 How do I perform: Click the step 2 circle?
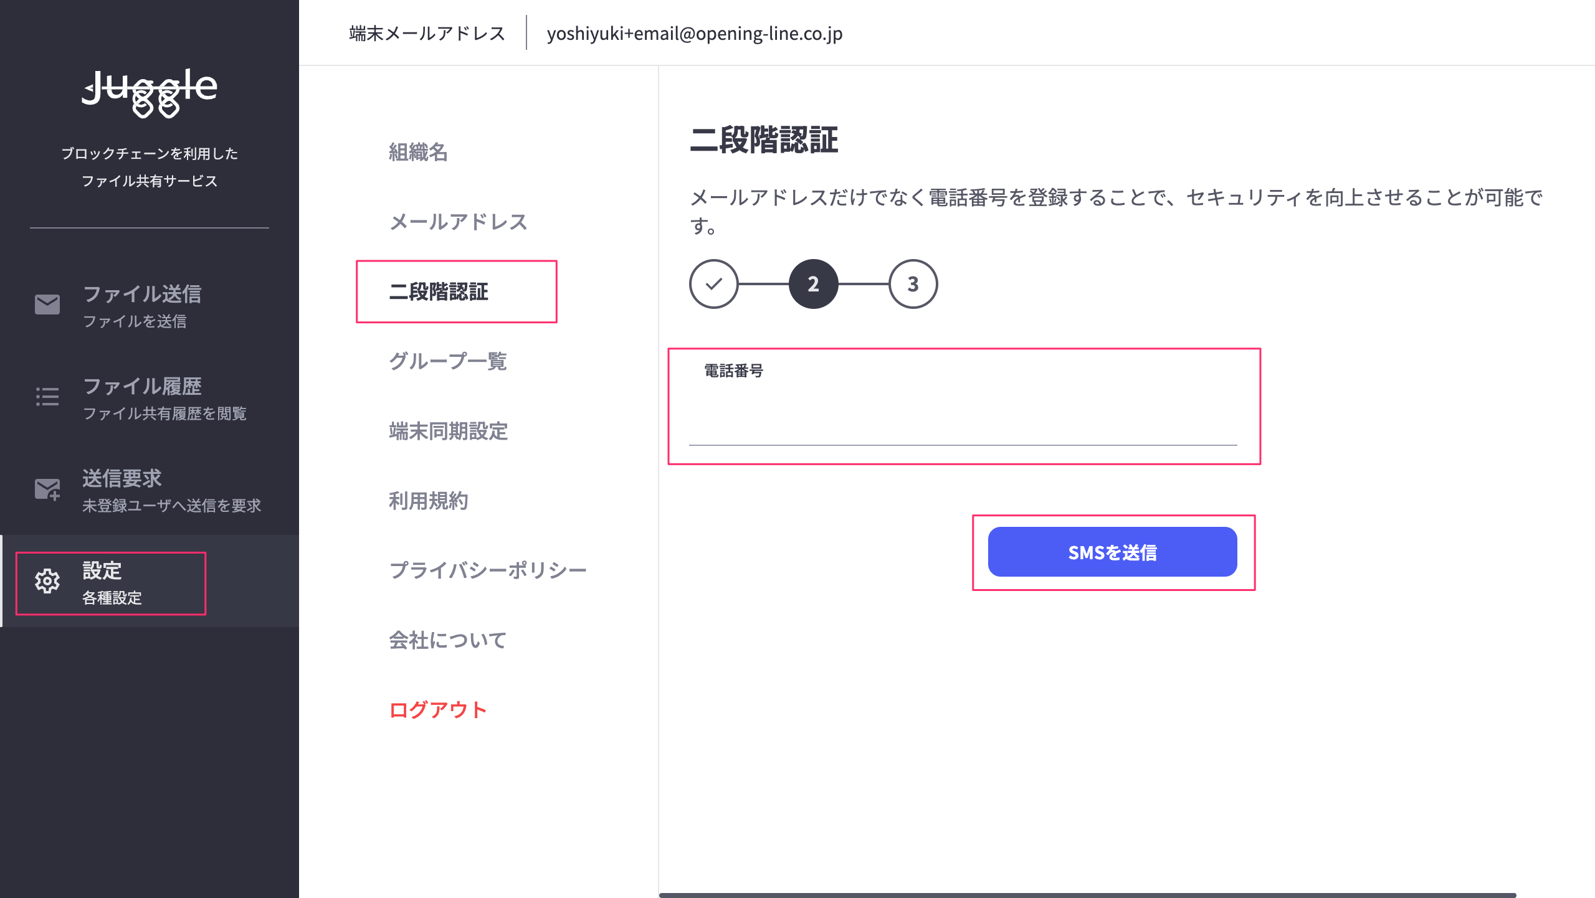(x=813, y=284)
